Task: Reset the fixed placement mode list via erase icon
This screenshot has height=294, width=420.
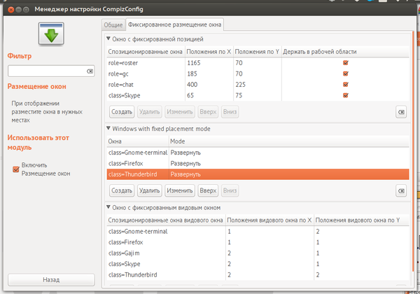Action: 400,190
